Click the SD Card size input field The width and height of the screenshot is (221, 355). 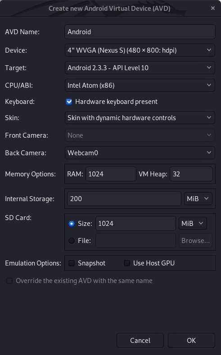click(135, 224)
